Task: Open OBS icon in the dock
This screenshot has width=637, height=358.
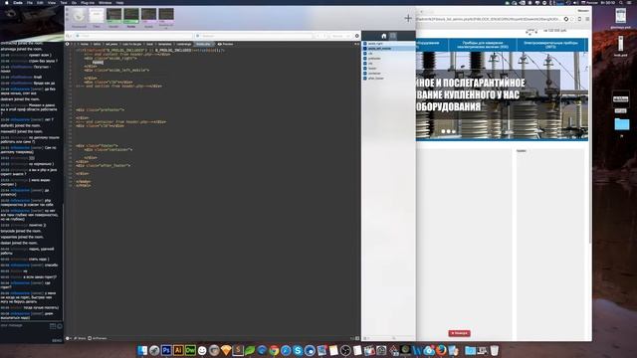Action: click(x=345, y=350)
